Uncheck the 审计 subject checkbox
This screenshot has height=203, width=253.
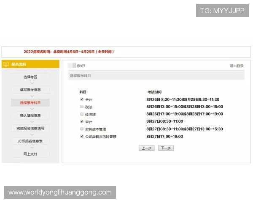click(82, 121)
